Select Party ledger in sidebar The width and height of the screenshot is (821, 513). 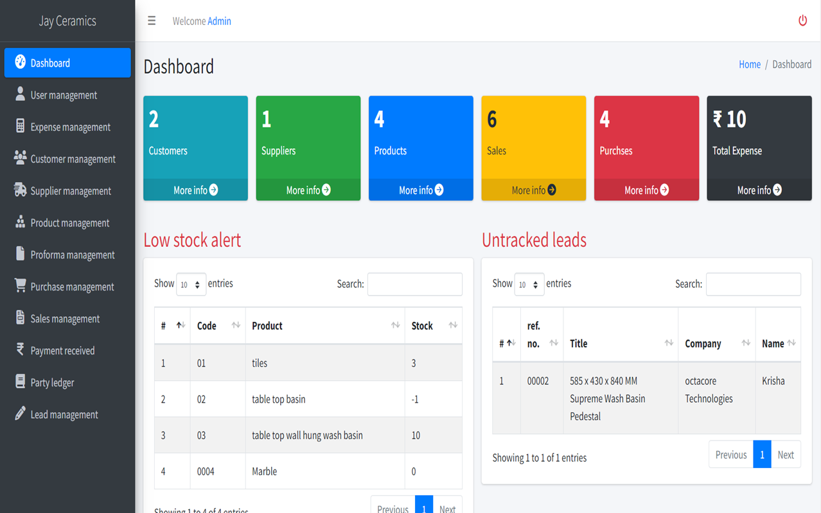click(x=52, y=383)
